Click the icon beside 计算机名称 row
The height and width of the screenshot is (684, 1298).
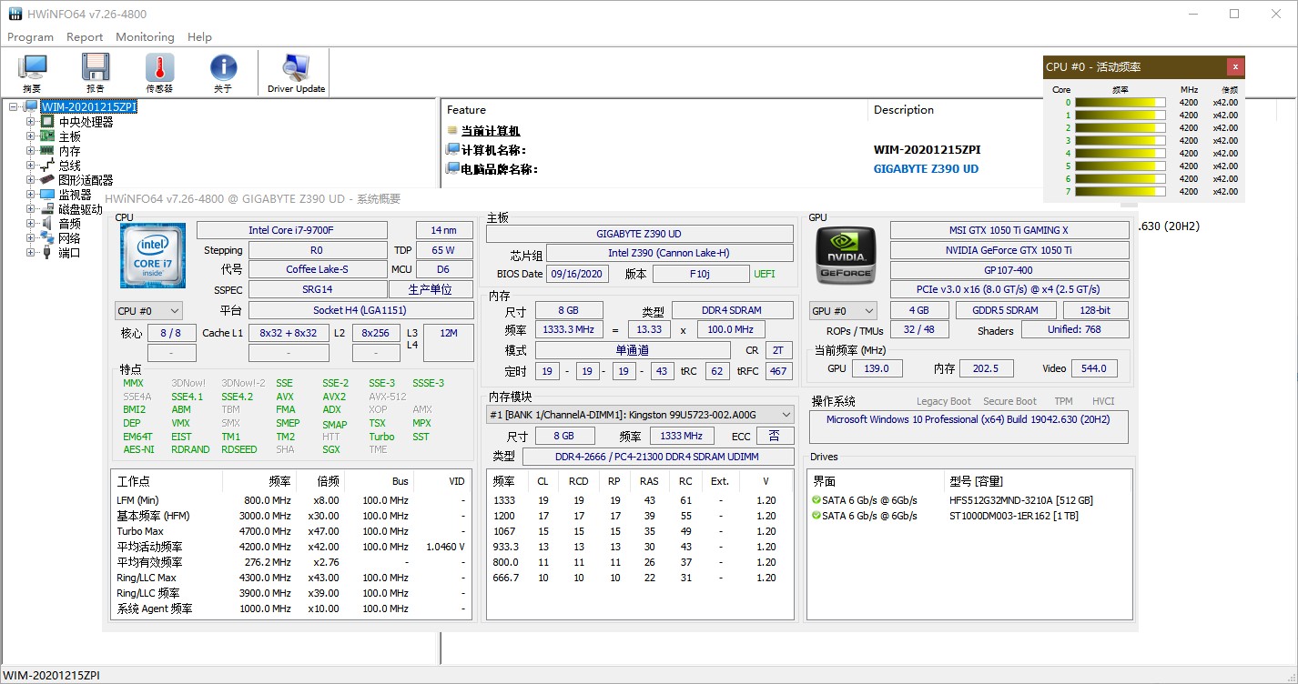(x=452, y=150)
